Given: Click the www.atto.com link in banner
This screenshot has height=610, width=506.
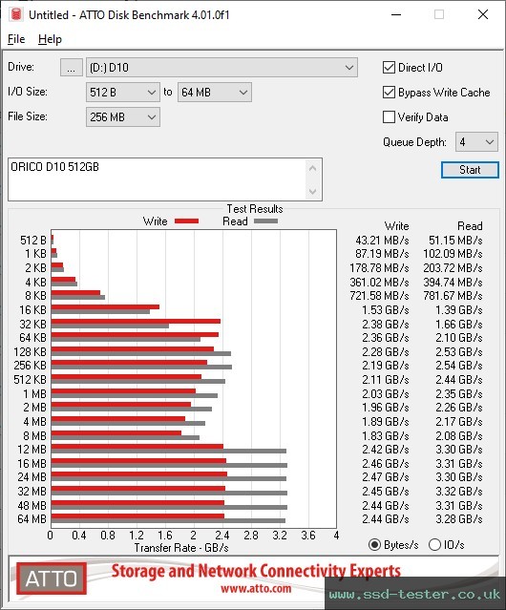Looking at the screenshot, I should 256,588.
